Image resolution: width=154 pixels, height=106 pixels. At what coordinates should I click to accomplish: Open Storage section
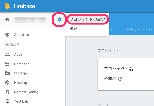click(x=20, y=73)
